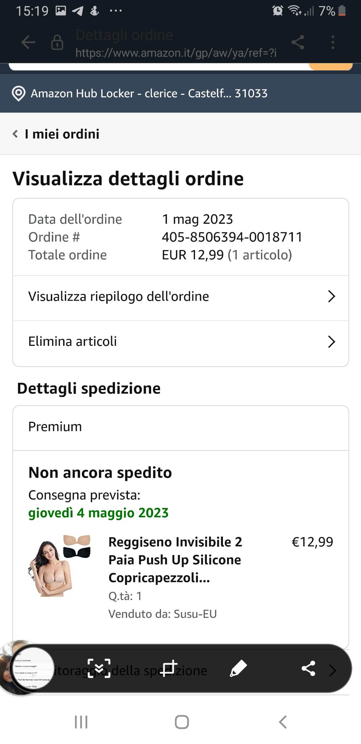Tap the product image thumbnail
Screen dimensions: 361x744
60,566
